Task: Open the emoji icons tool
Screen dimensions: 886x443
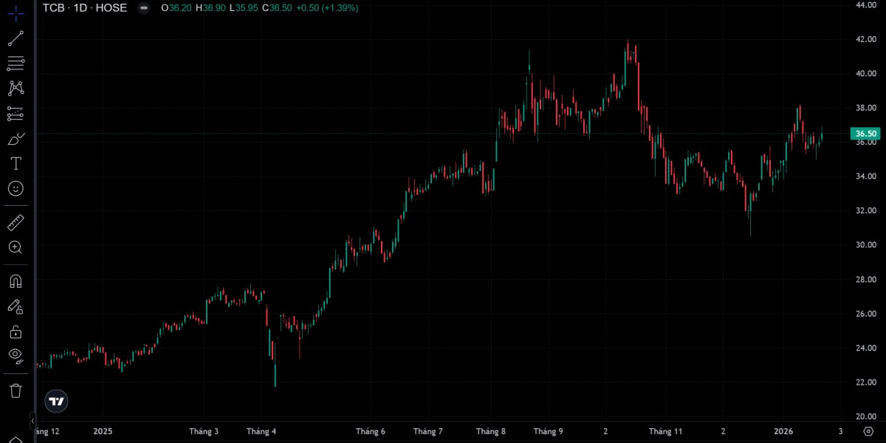Action: click(16, 188)
